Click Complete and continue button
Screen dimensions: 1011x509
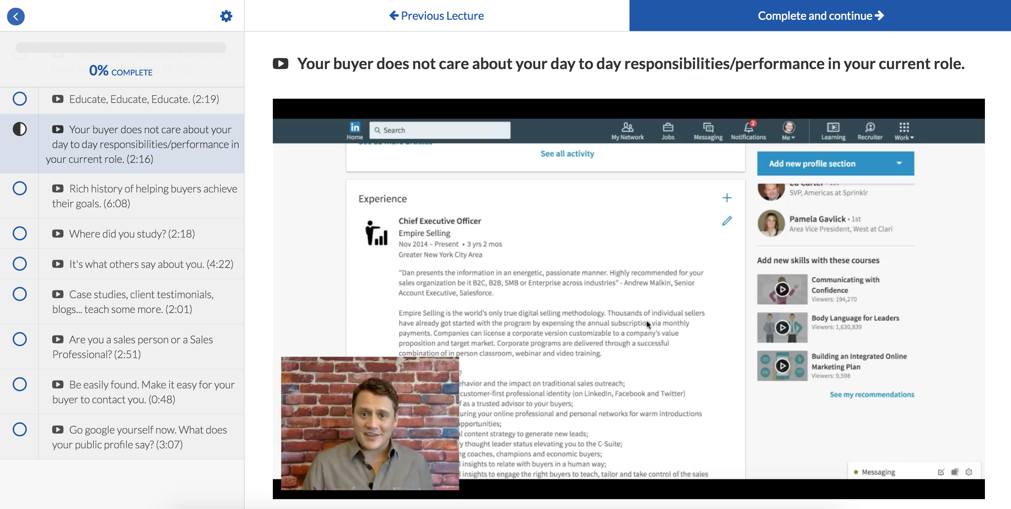tap(820, 16)
